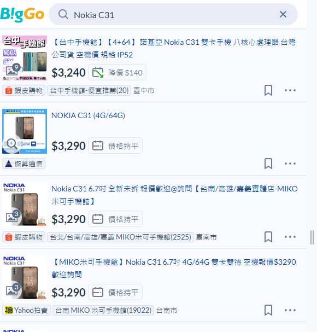Viewport: 317px width, 332px height.
Task: Open the NOKIA C31 (4G/64G) listing title
Action: (x=88, y=115)
